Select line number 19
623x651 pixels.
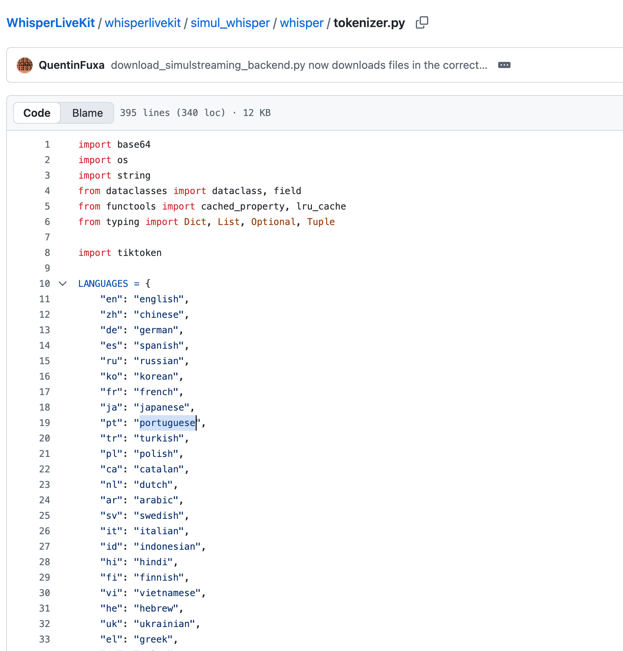coord(44,423)
